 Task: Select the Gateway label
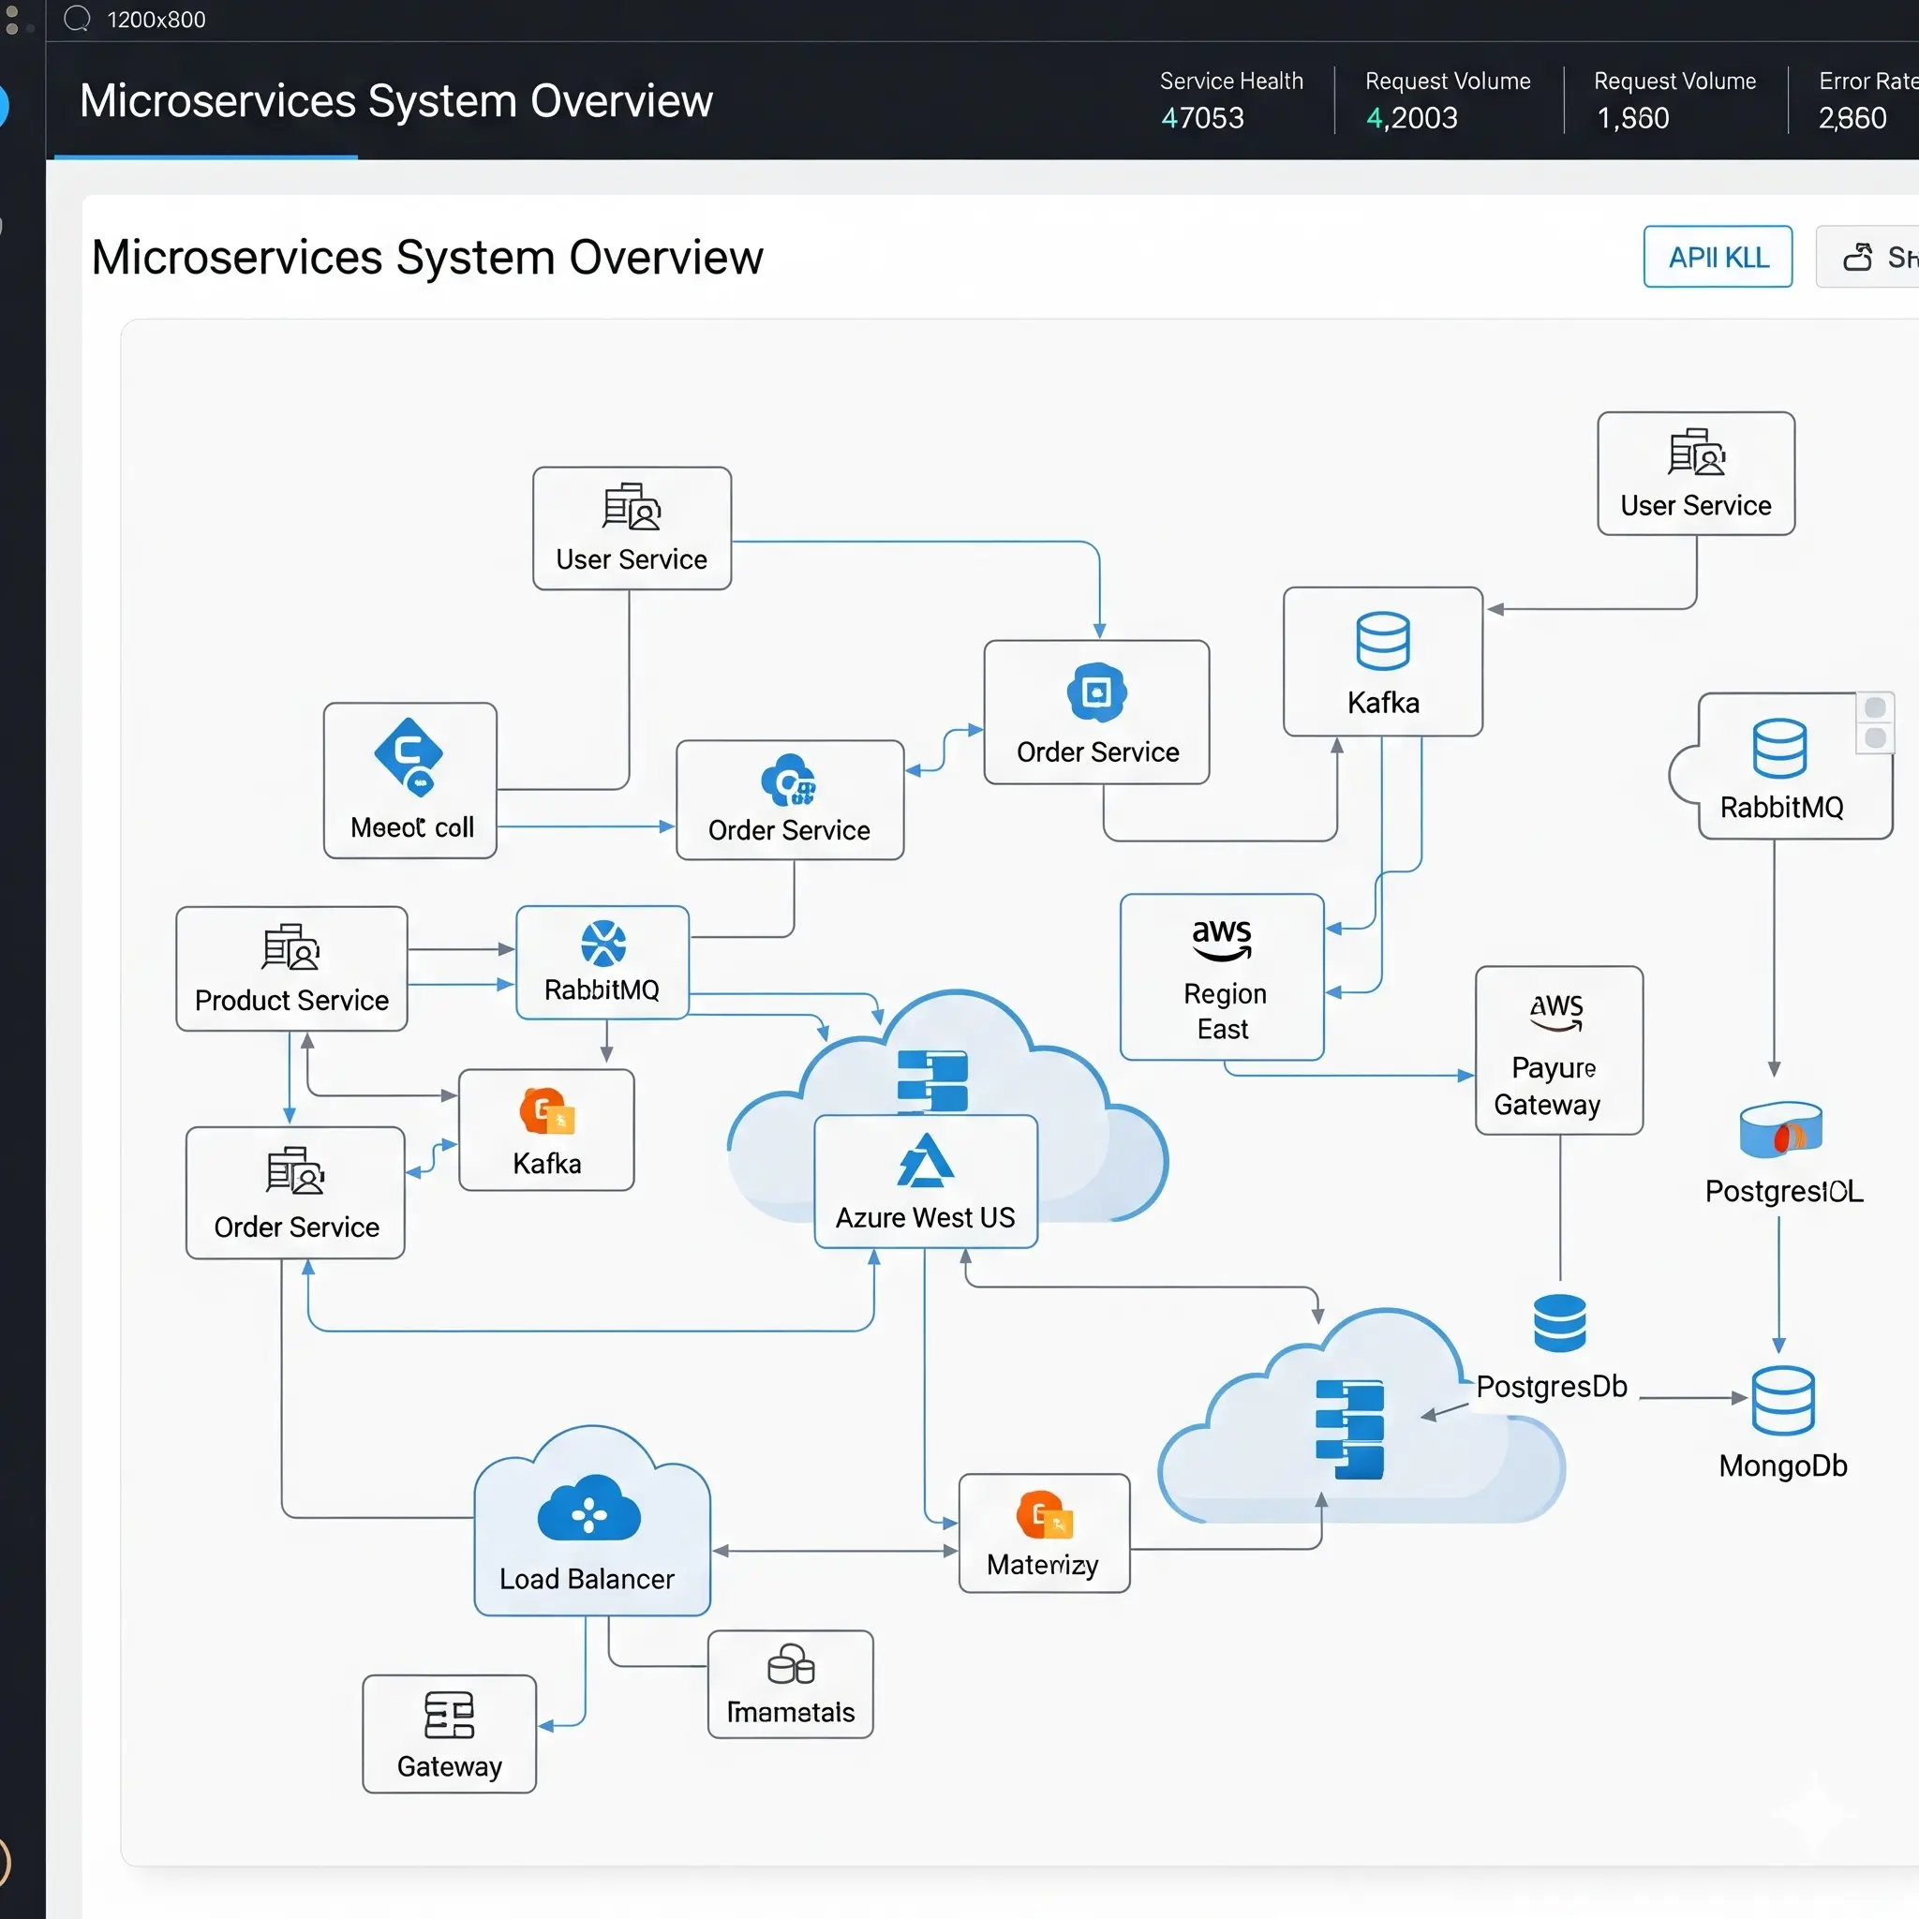pyautogui.click(x=449, y=1767)
